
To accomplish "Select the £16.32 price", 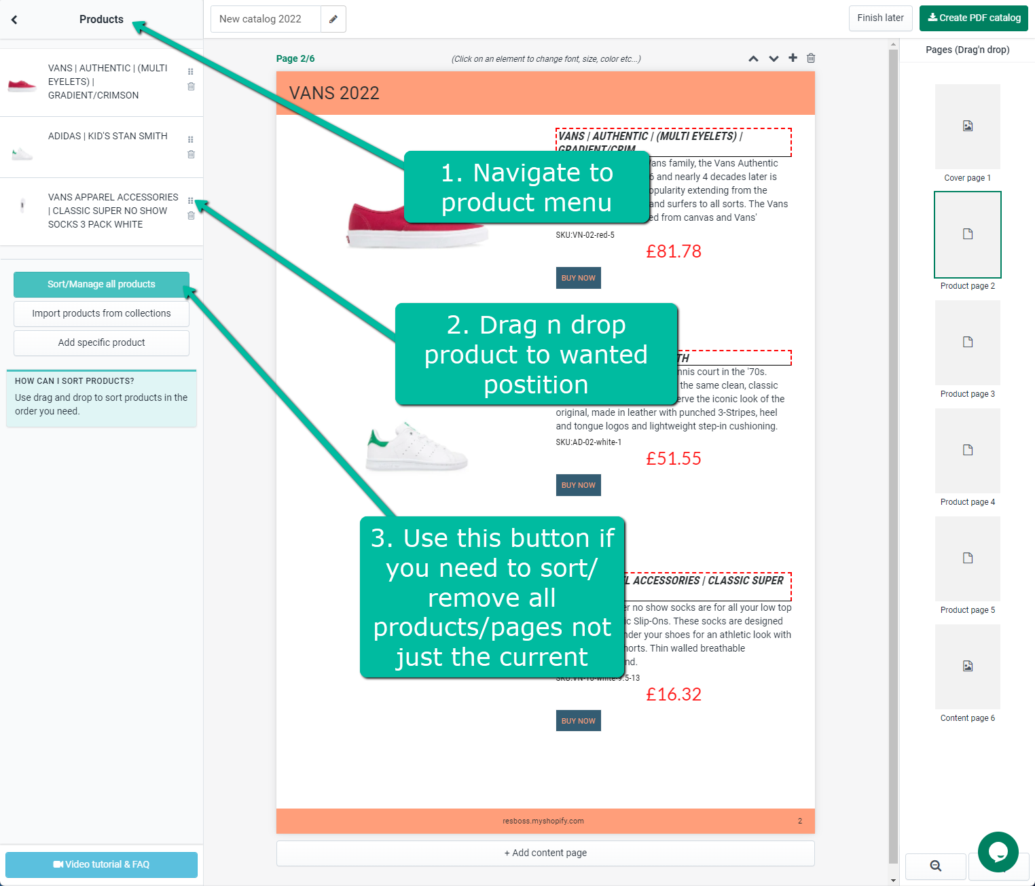I will (x=674, y=694).
